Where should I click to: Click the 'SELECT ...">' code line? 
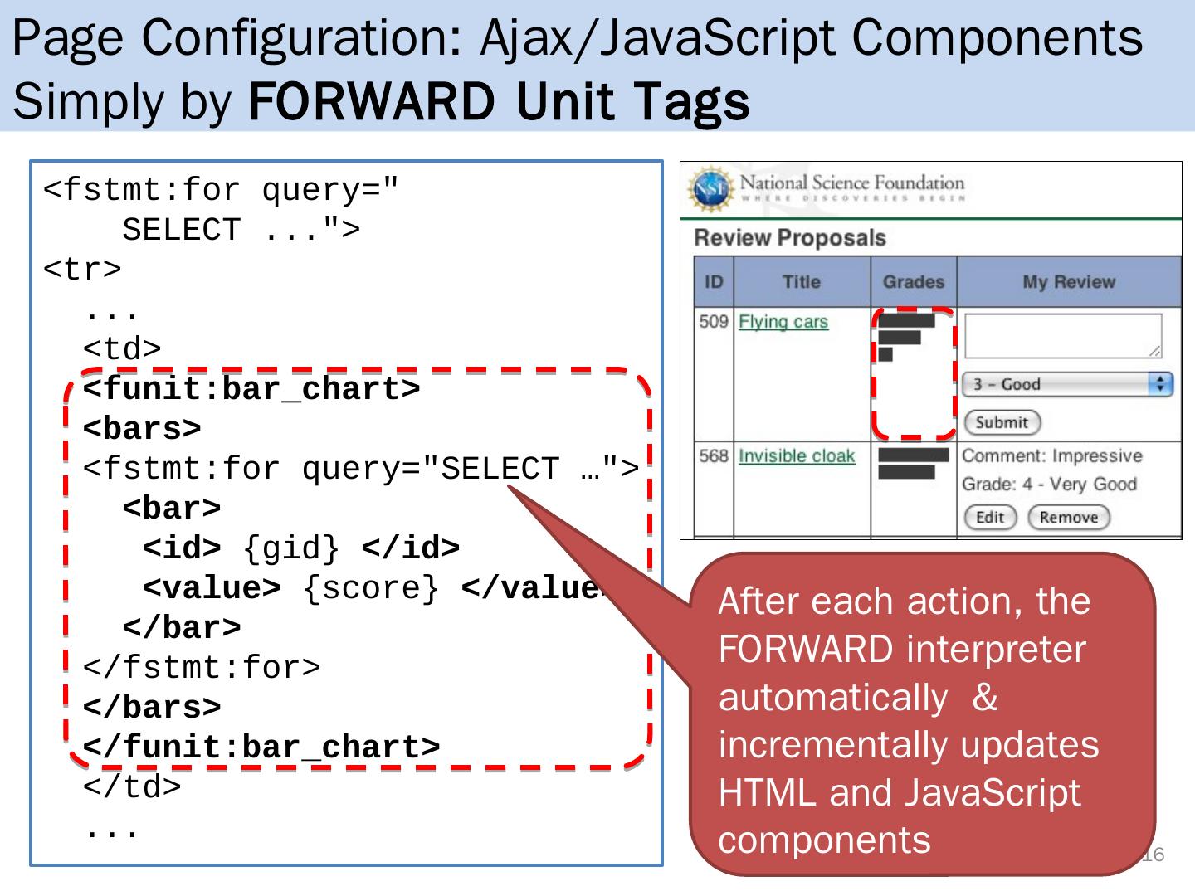tap(241, 230)
